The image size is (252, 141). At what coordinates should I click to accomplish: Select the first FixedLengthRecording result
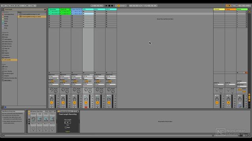(32, 14)
